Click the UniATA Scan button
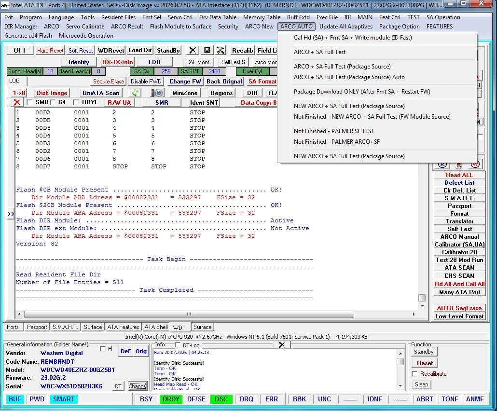497x411 pixels. coord(101,93)
